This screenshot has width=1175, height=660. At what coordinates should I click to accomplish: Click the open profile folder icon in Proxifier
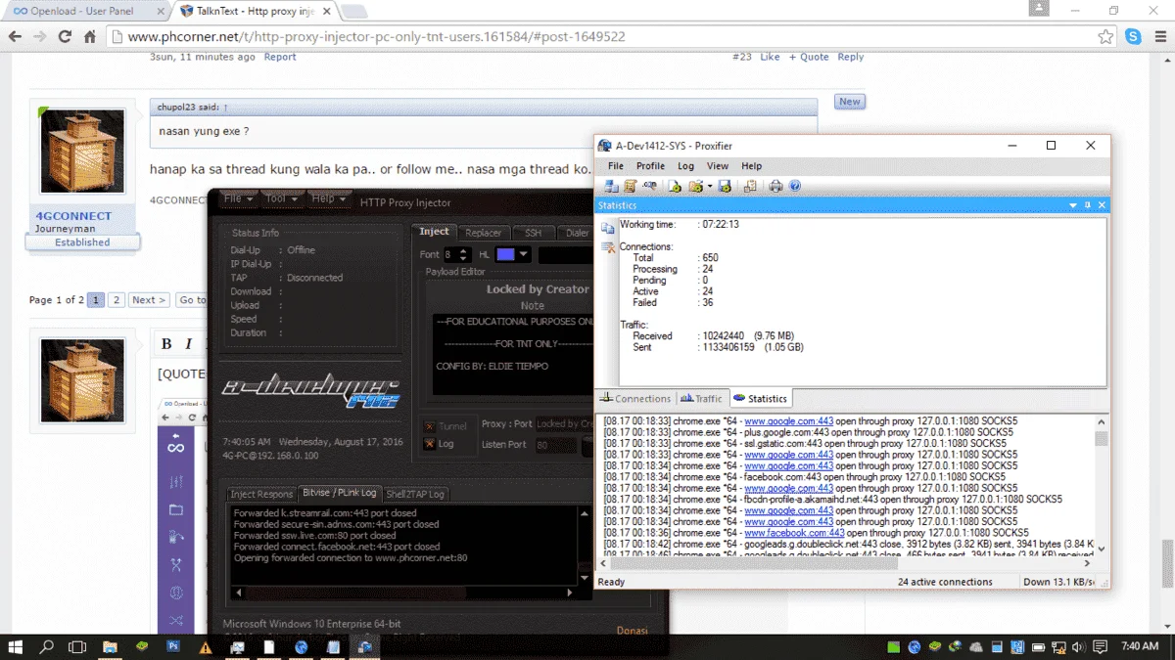coord(695,186)
